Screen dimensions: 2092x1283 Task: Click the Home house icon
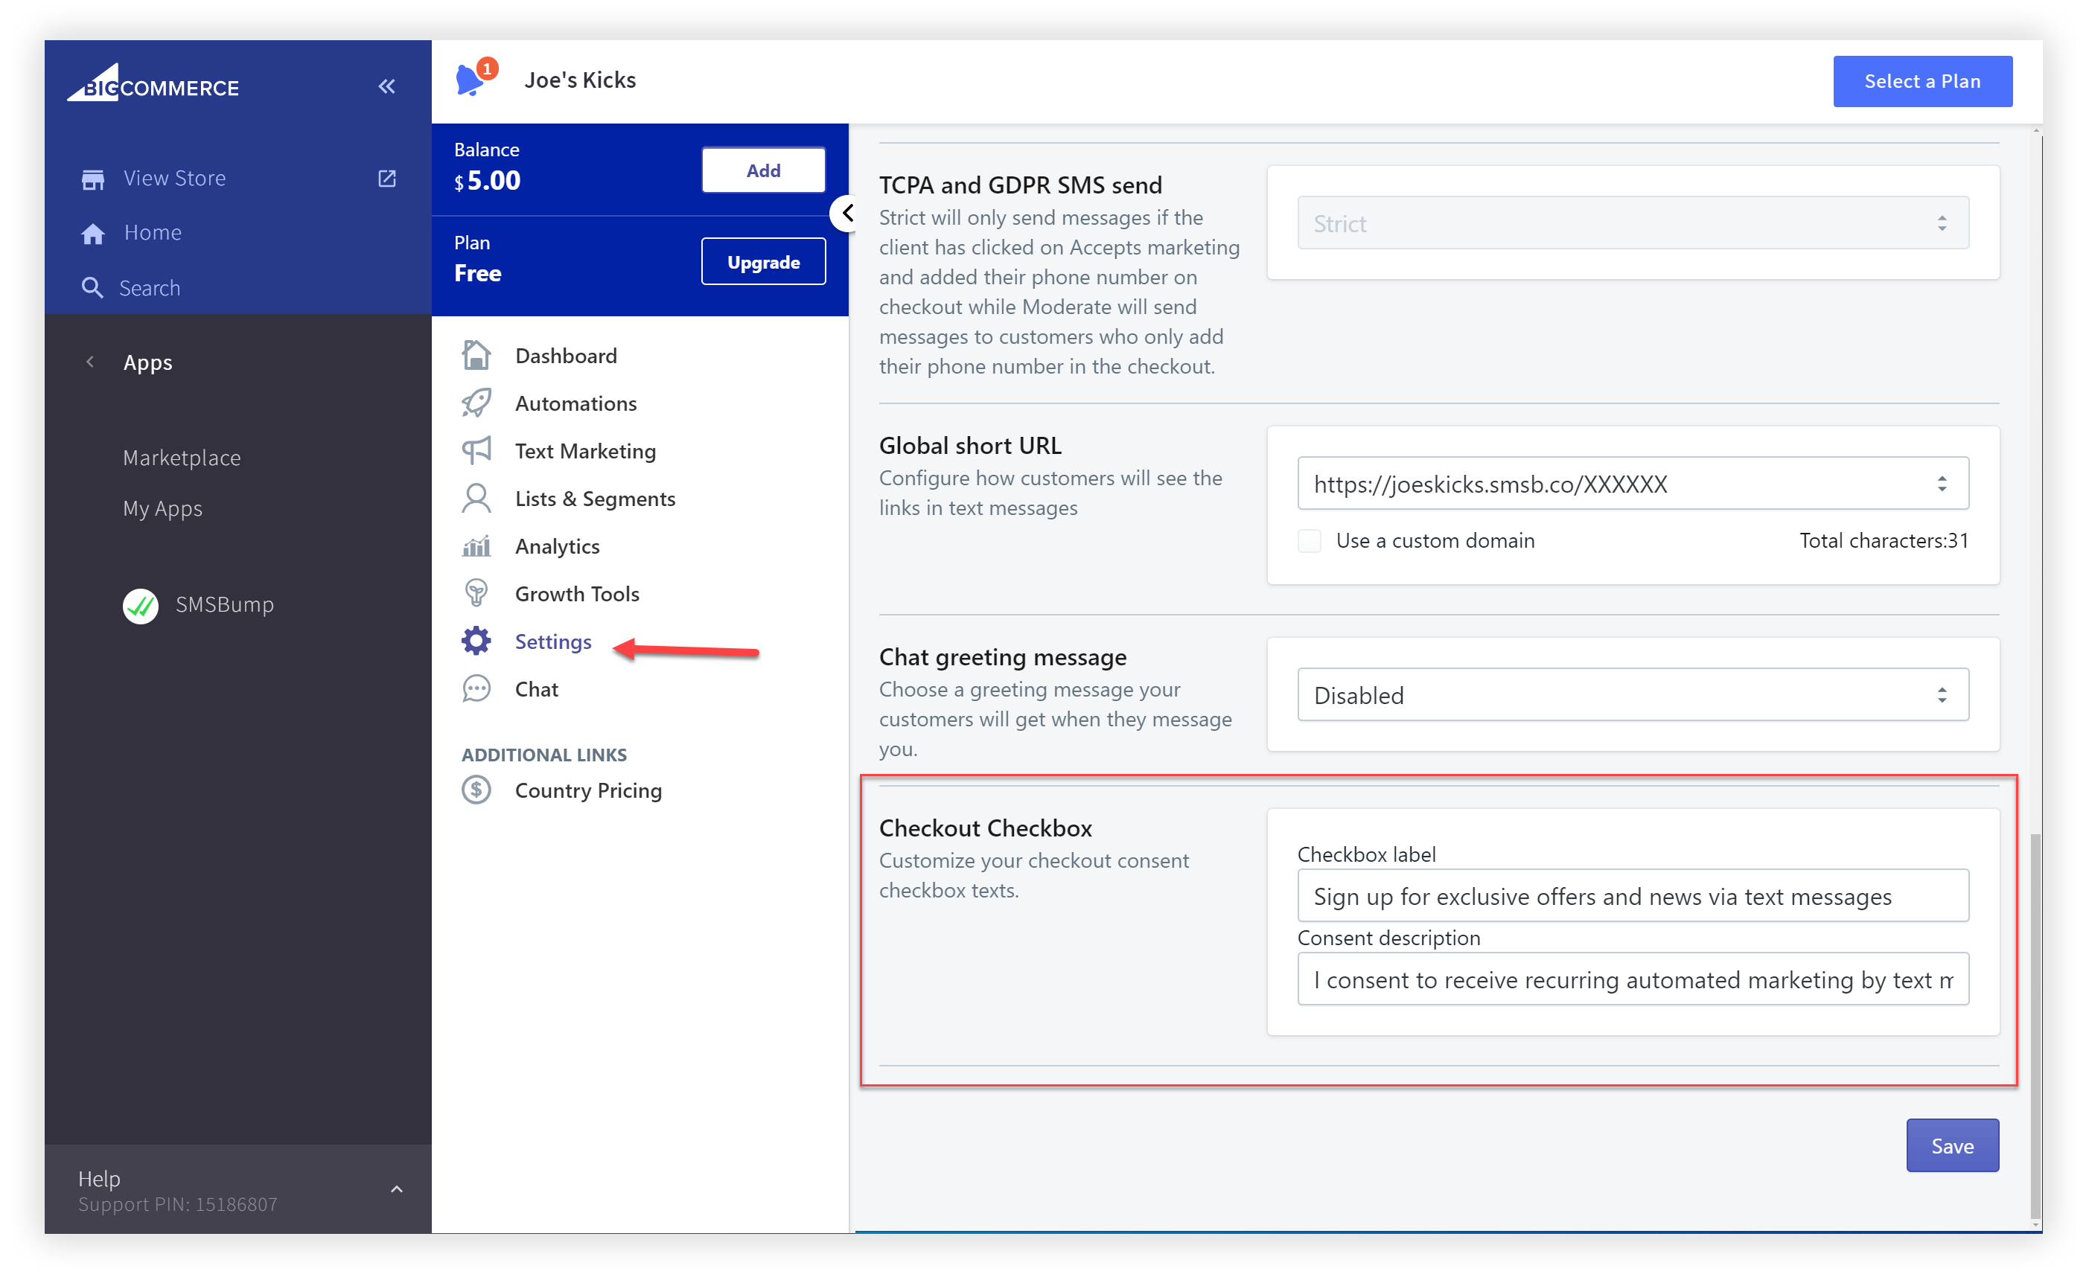[x=92, y=234]
